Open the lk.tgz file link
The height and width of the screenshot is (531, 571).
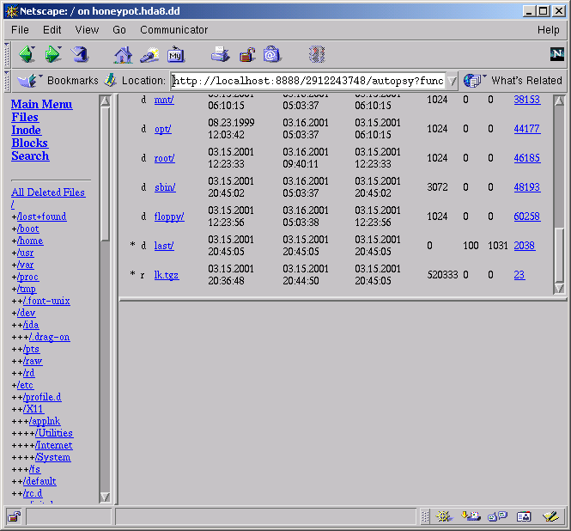(166, 275)
